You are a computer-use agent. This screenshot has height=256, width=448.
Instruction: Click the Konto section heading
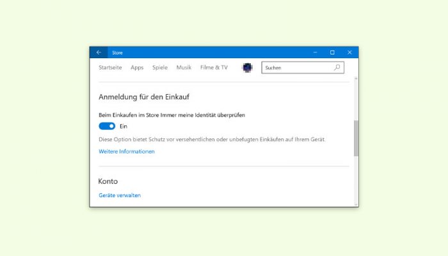coord(108,181)
